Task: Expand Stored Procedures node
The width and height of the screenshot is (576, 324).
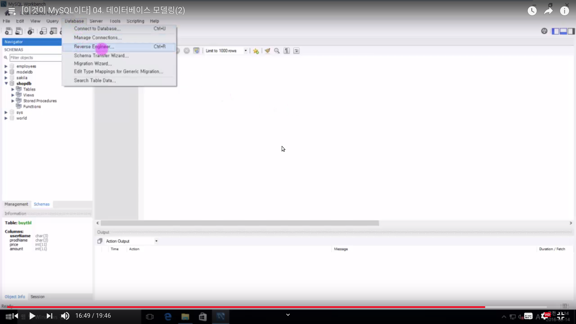Action: coord(13,101)
